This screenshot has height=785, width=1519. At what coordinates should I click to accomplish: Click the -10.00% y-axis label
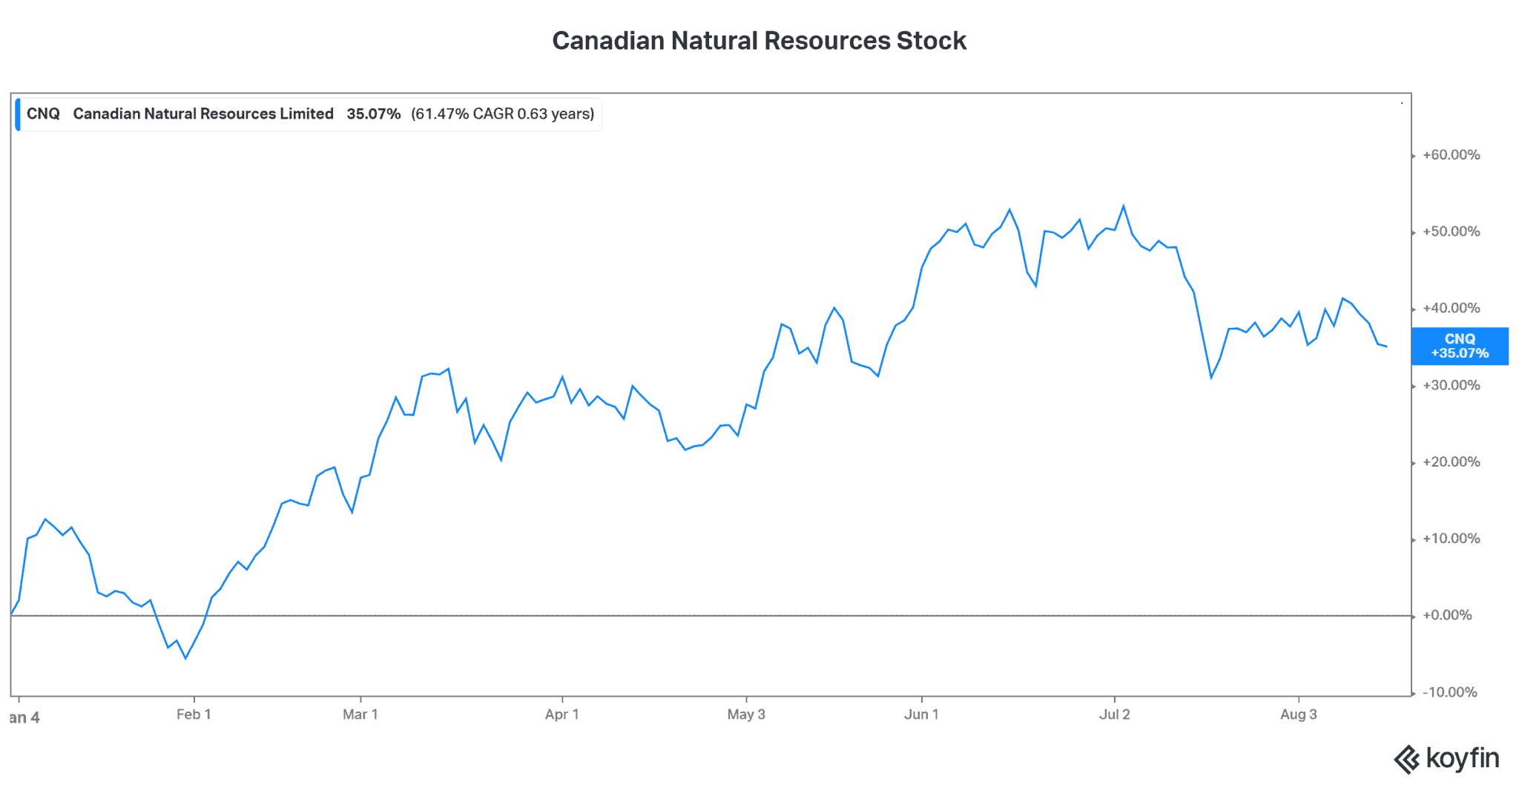point(1451,692)
